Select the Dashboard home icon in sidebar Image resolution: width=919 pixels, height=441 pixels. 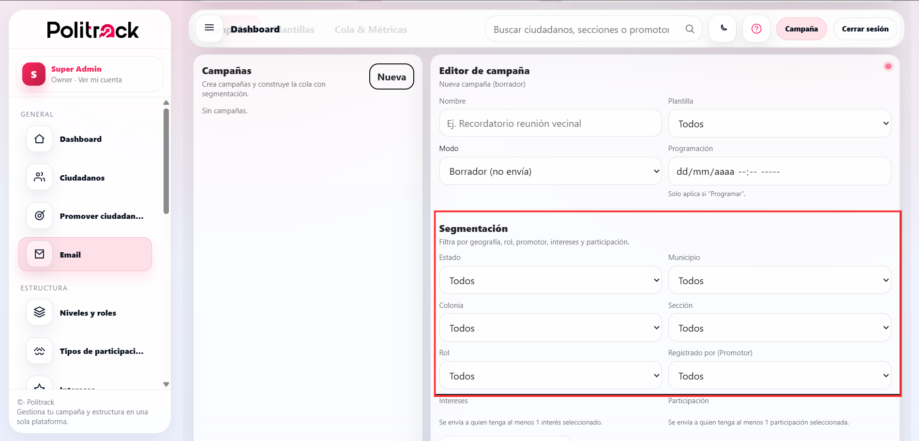tap(39, 139)
